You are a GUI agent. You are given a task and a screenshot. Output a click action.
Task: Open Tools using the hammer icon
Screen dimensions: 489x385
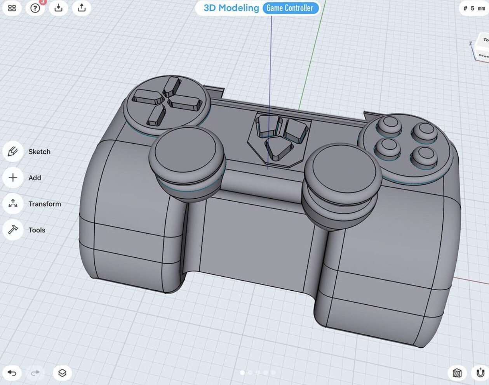coord(13,230)
